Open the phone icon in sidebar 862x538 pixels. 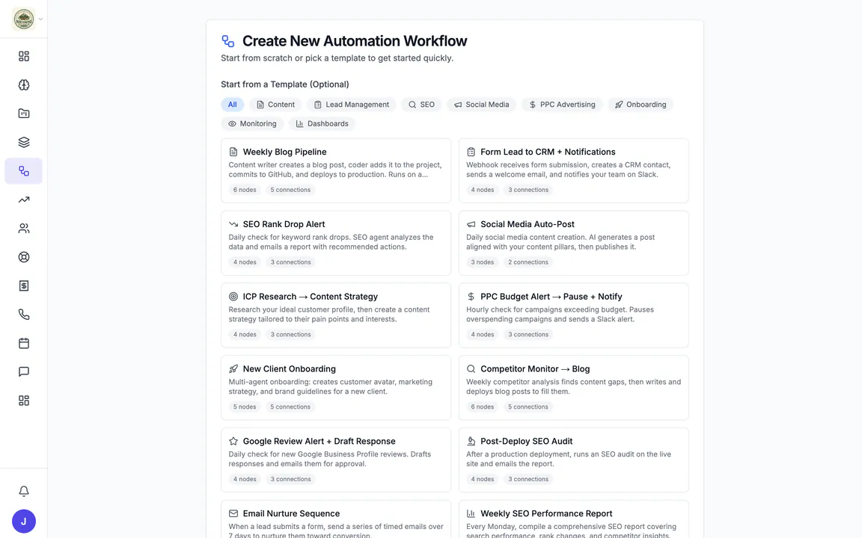coord(24,314)
